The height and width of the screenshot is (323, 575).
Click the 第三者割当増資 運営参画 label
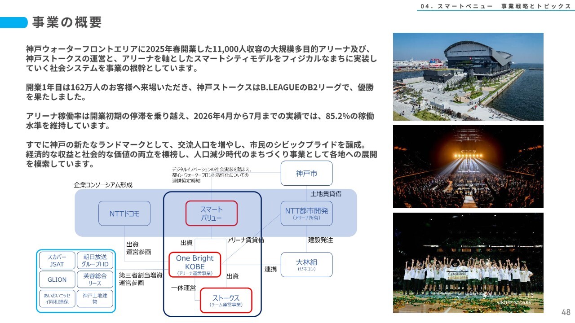pos(141,279)
